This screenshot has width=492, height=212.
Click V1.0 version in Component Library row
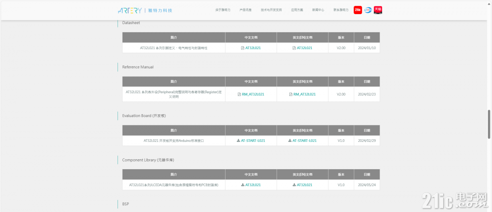[341, 185]
